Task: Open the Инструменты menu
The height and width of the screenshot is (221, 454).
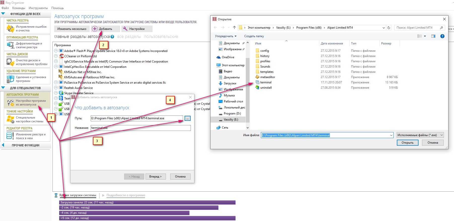Action: point(38,8)
